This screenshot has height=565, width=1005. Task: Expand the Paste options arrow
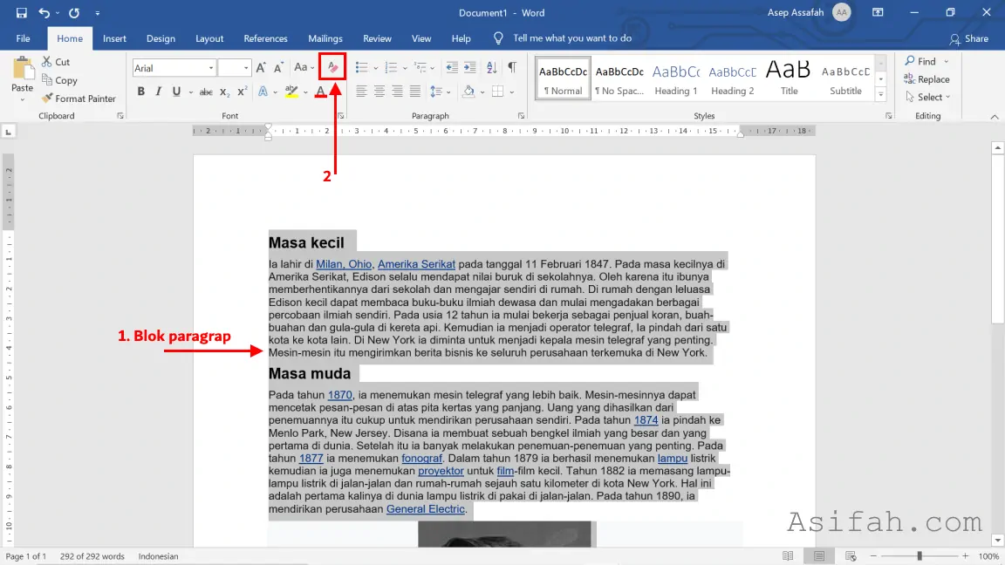pos(23,99)
